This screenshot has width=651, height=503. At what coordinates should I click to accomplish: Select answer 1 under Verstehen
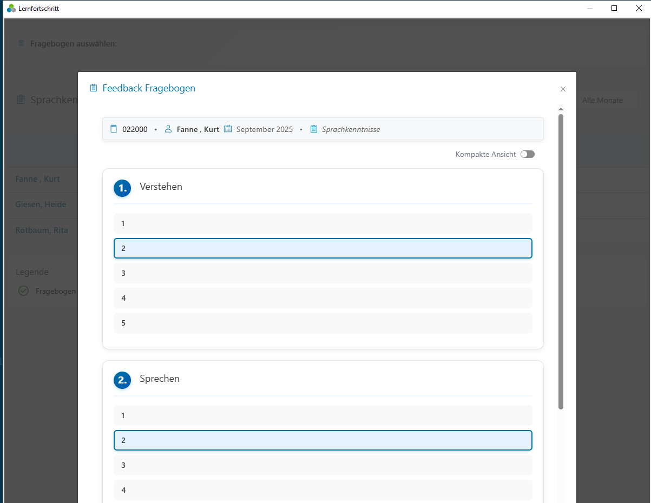[x=323, y=223]
